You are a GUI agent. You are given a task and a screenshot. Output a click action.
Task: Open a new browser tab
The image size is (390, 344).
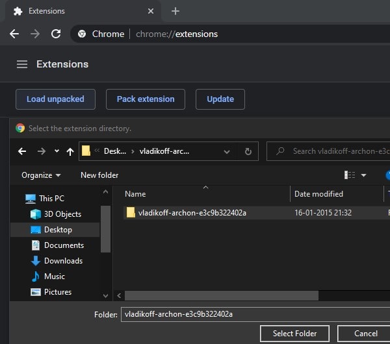[x=175, y=11]
